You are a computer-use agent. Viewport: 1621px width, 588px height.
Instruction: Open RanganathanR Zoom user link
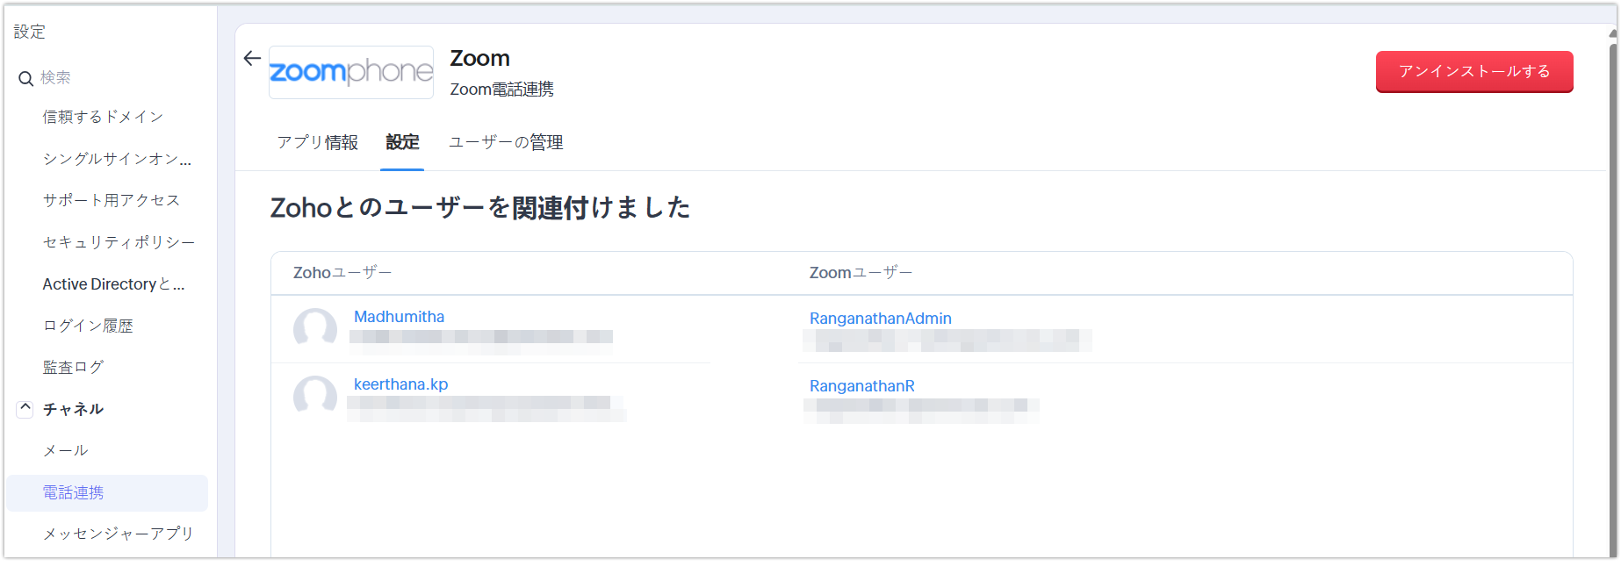861,386
